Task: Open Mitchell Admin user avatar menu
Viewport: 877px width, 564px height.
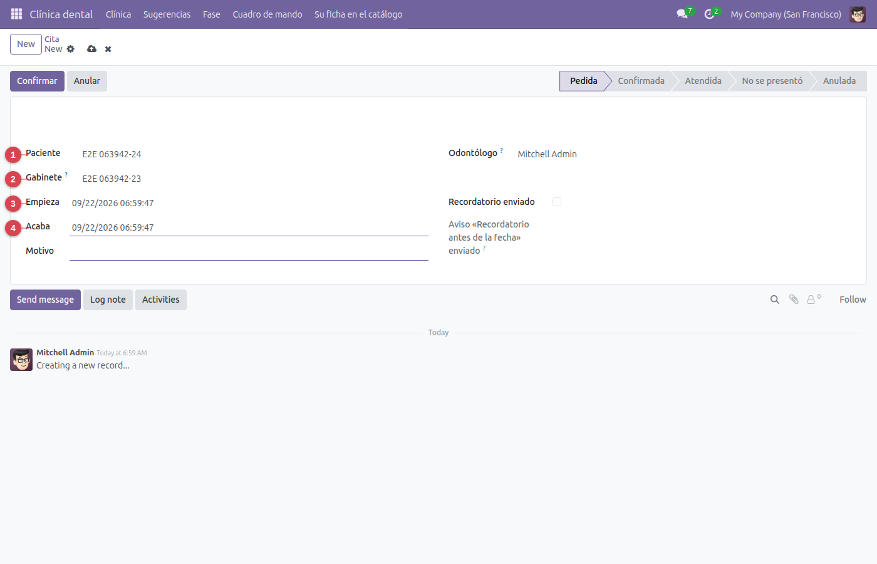Action: coord(858,14)
